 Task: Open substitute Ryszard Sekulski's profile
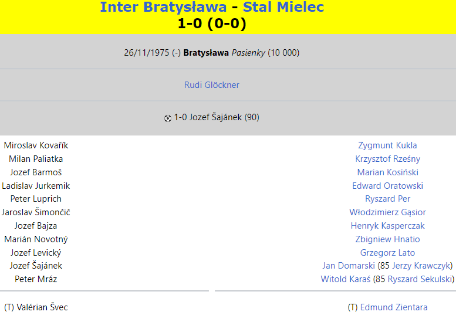[420, 279]
